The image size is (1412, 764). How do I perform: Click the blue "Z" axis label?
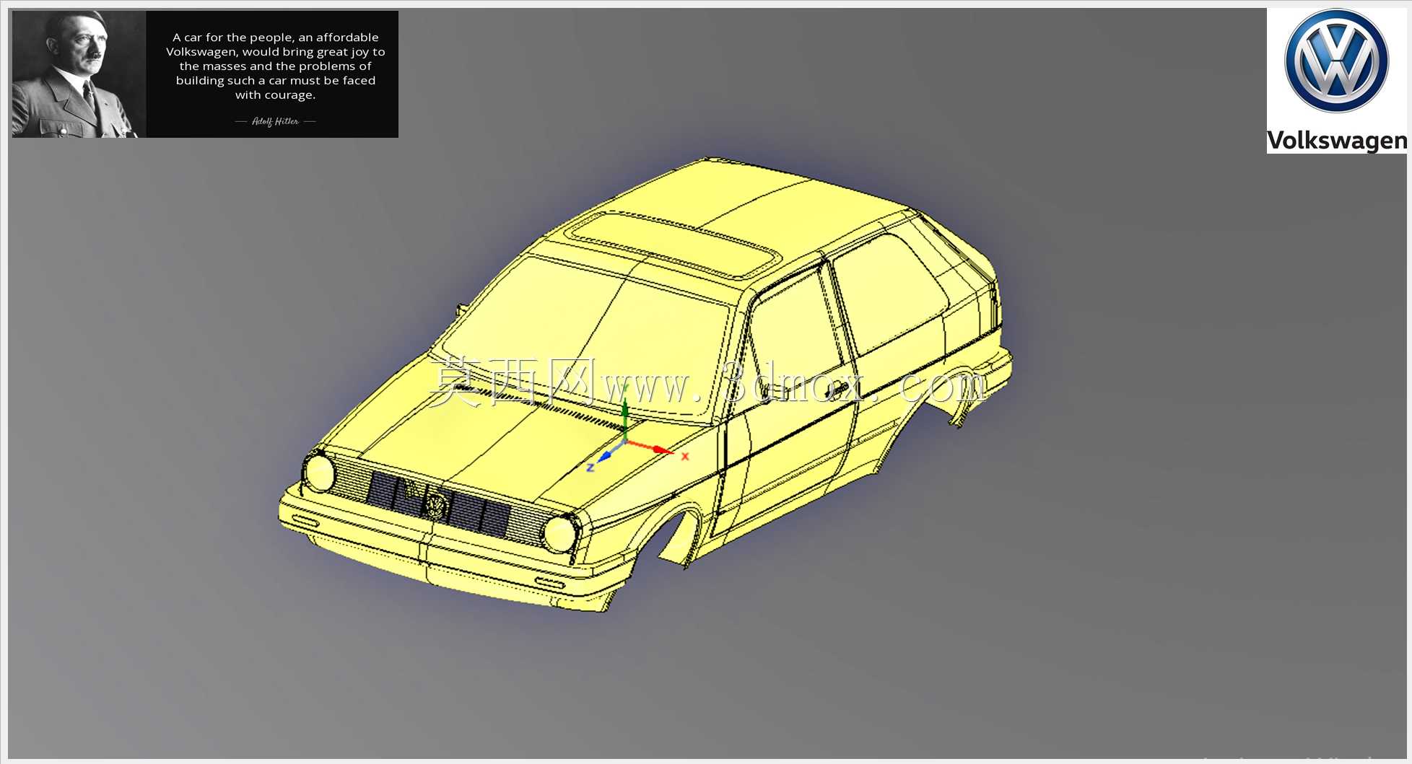coord(590,467)
